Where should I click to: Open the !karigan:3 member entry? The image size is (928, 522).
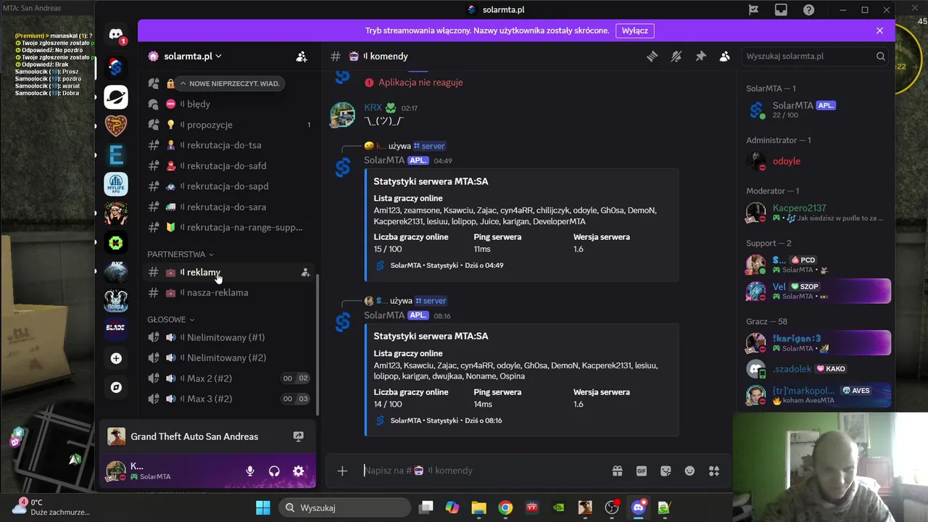pyautogui.click(x=818, y=343)
